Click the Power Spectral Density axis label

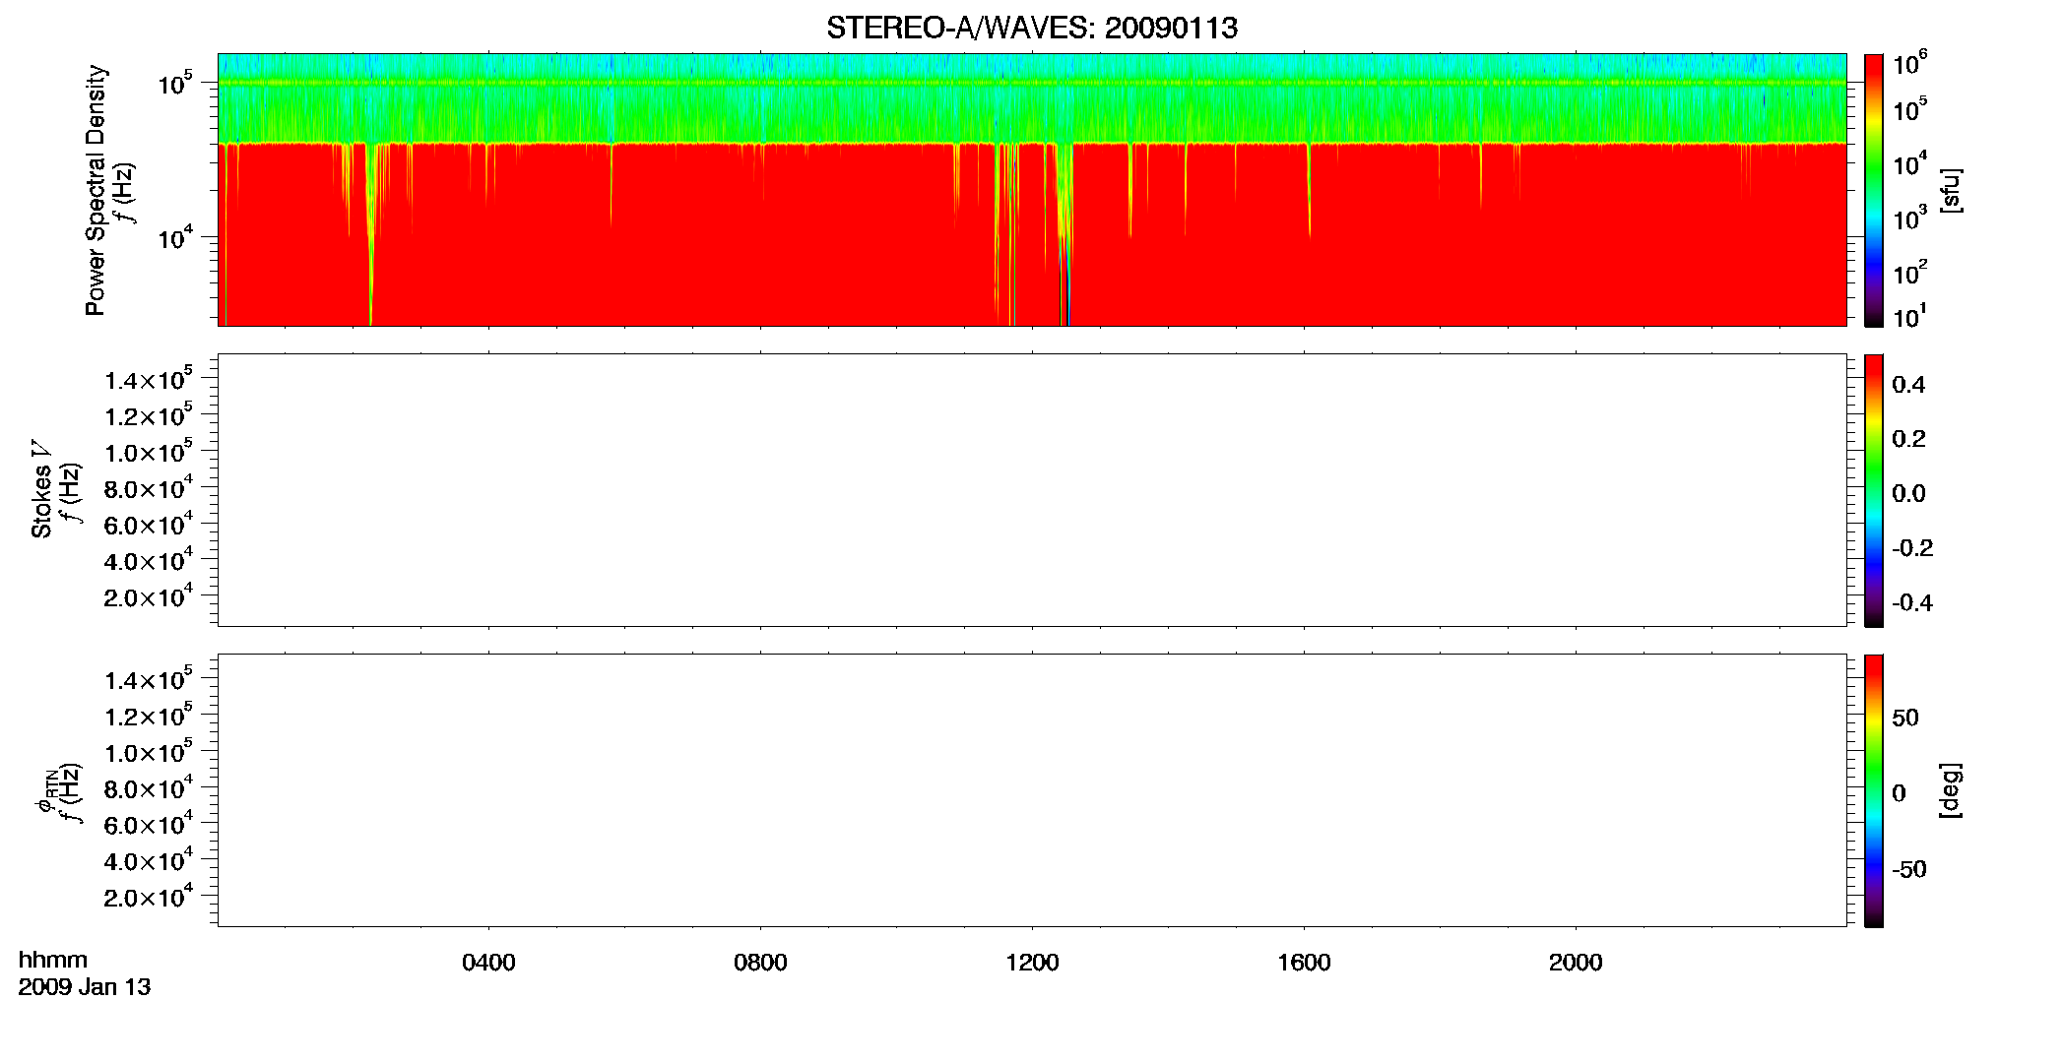click(96, 190)
